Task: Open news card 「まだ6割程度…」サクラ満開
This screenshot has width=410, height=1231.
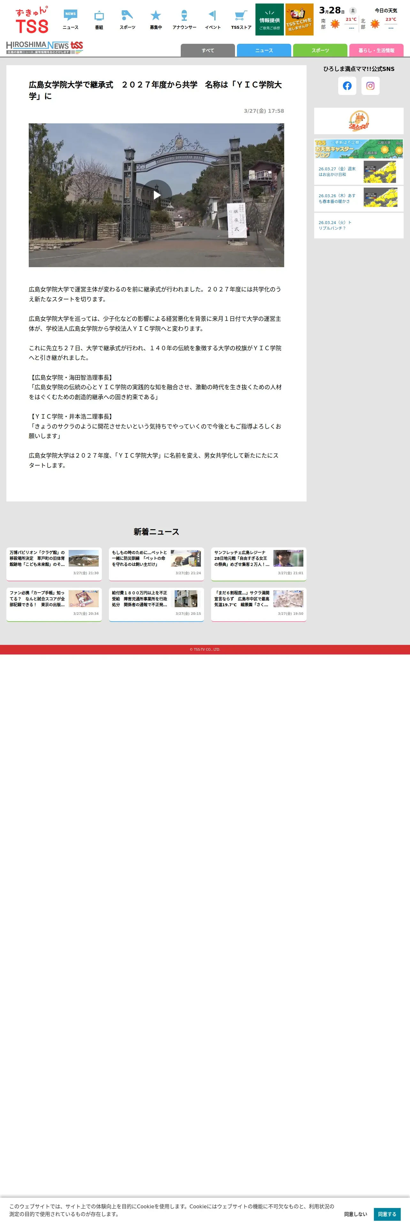Action: click(x=259, y=605)
